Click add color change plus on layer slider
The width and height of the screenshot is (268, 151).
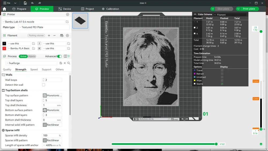coord(261,129)
